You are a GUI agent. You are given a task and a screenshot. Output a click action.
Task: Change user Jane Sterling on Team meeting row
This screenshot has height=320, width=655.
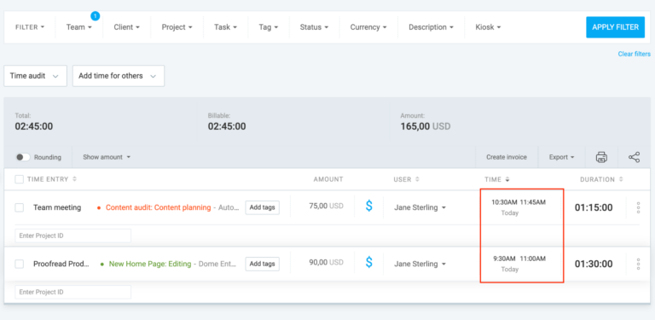pyautogui.click(x=420, y=207)
